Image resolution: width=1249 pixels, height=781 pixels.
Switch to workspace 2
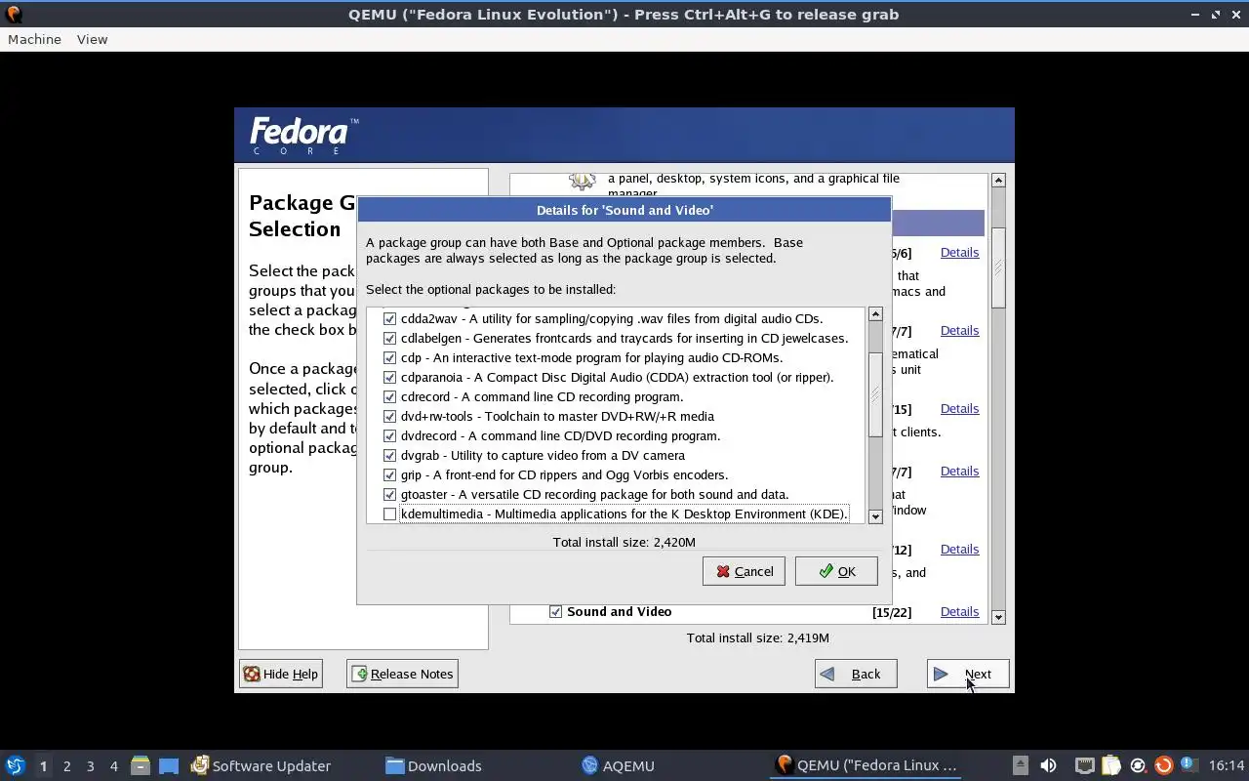66,765
